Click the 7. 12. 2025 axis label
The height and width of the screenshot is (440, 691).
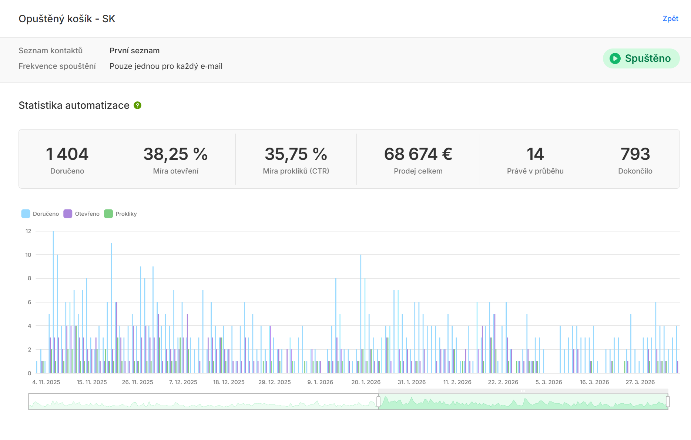coord(183,382)
